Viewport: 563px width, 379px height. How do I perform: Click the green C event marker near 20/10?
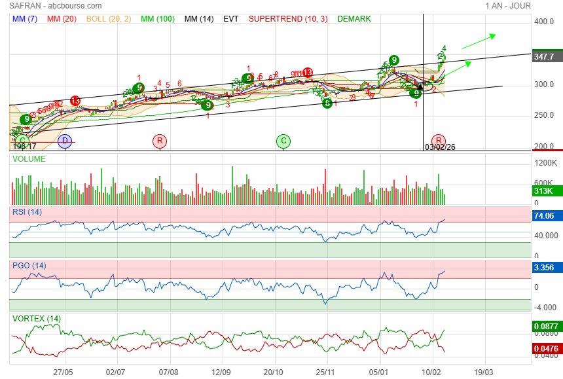(x=283, y=140)
